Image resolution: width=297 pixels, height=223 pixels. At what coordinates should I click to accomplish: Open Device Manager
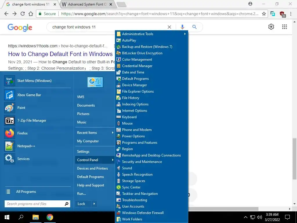coord(151,85)
